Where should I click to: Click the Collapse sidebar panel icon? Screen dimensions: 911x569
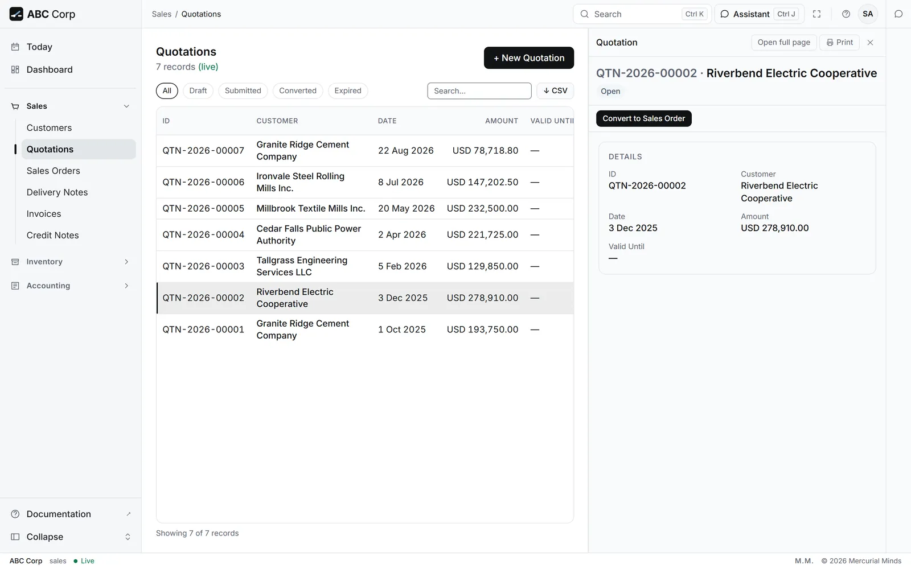[x=15, y=537]
